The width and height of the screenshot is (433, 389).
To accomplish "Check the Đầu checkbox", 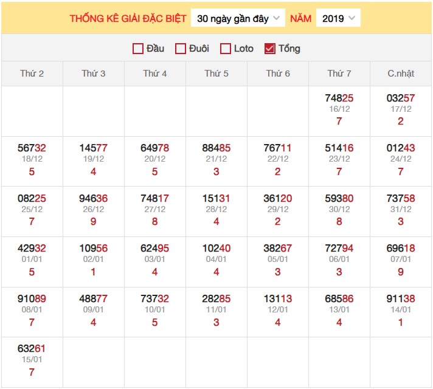I will [138, 49].
